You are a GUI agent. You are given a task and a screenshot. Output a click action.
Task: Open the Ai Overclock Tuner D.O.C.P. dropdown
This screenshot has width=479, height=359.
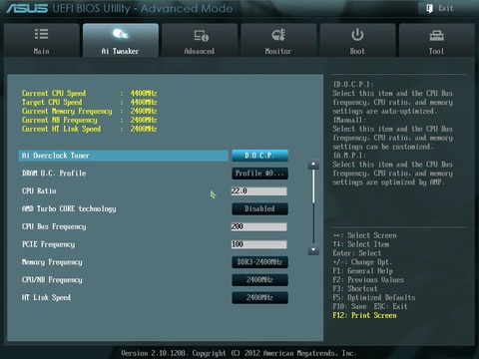pos(259,156)
